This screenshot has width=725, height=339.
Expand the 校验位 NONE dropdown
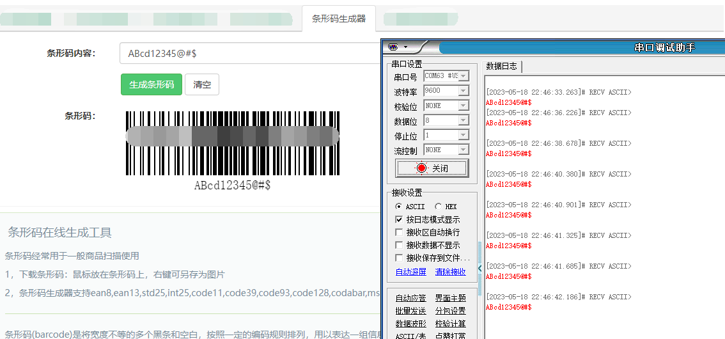point(464,106)
